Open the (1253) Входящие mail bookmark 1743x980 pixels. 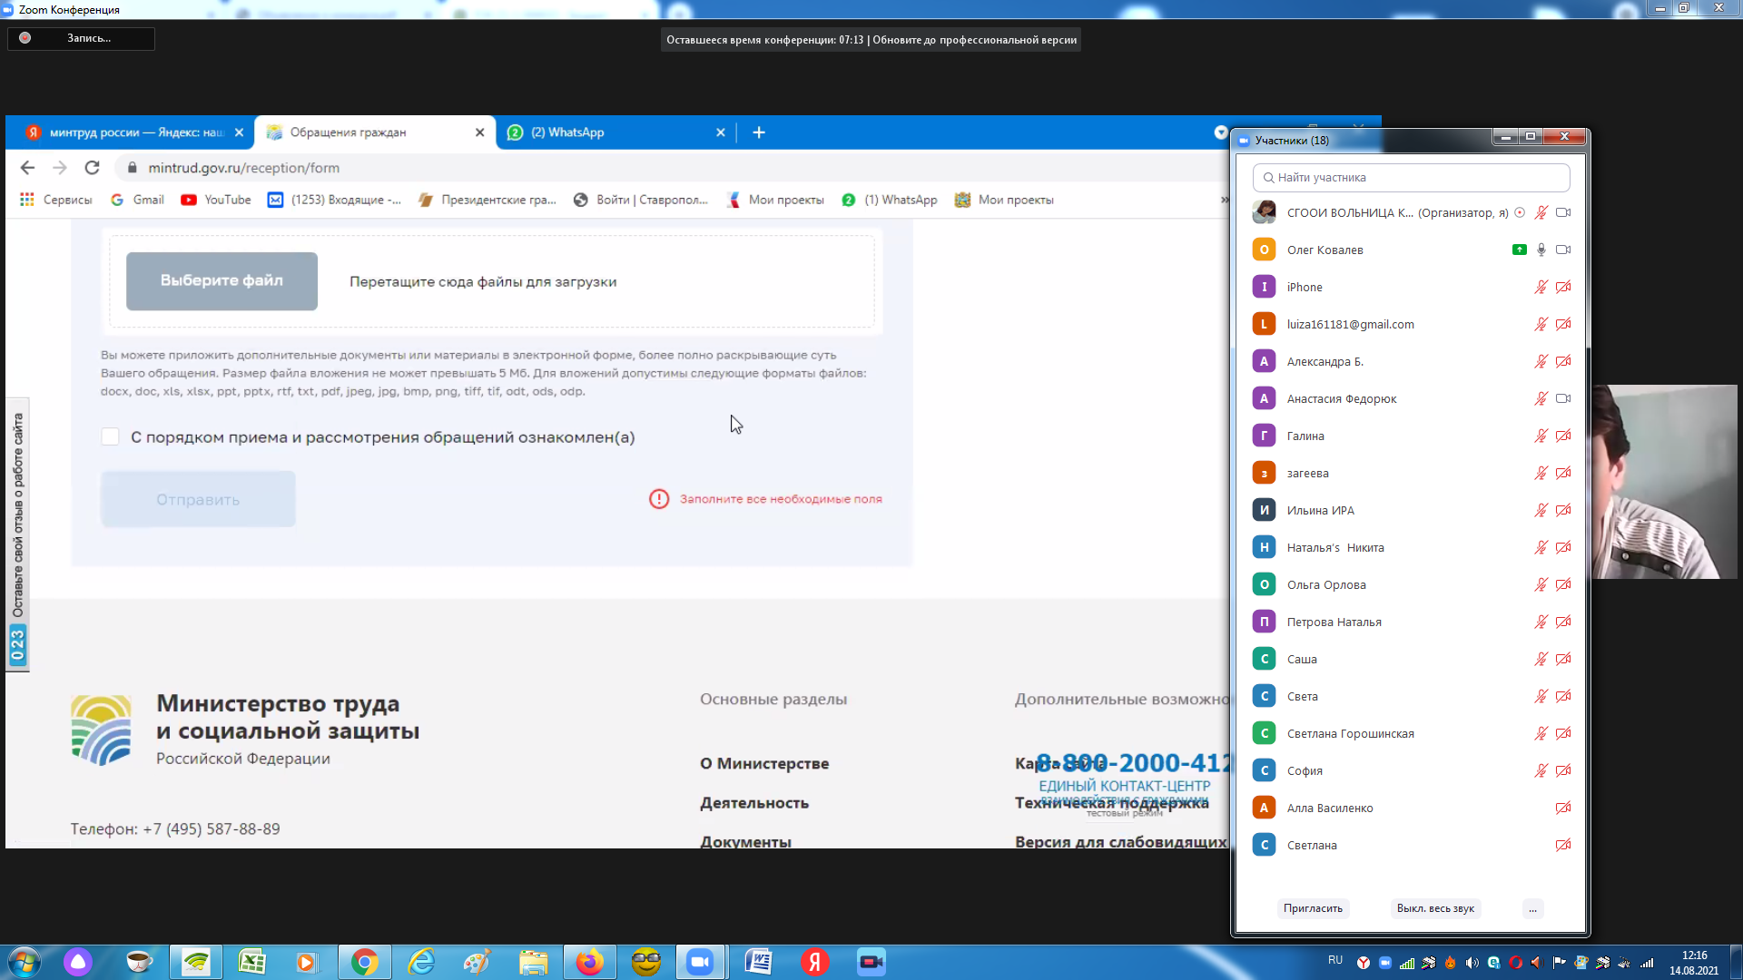coord(334,200)
